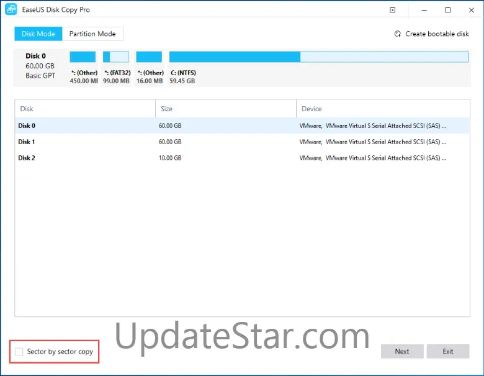Click the Device column header
Image resolution: width=484 pixels, height=376 pixels.
point(383,109)
